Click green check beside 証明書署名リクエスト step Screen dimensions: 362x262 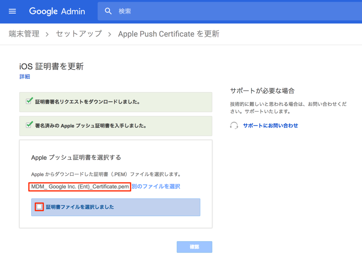coord(29,101)
